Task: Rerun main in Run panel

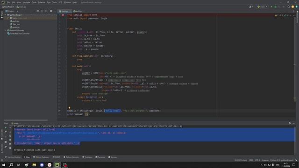Action: [x=6, y=128]
